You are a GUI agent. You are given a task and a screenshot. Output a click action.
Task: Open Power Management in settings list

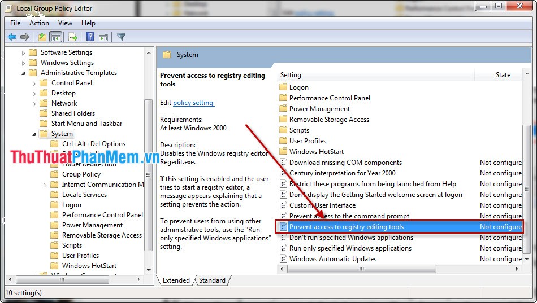point(319,109)
